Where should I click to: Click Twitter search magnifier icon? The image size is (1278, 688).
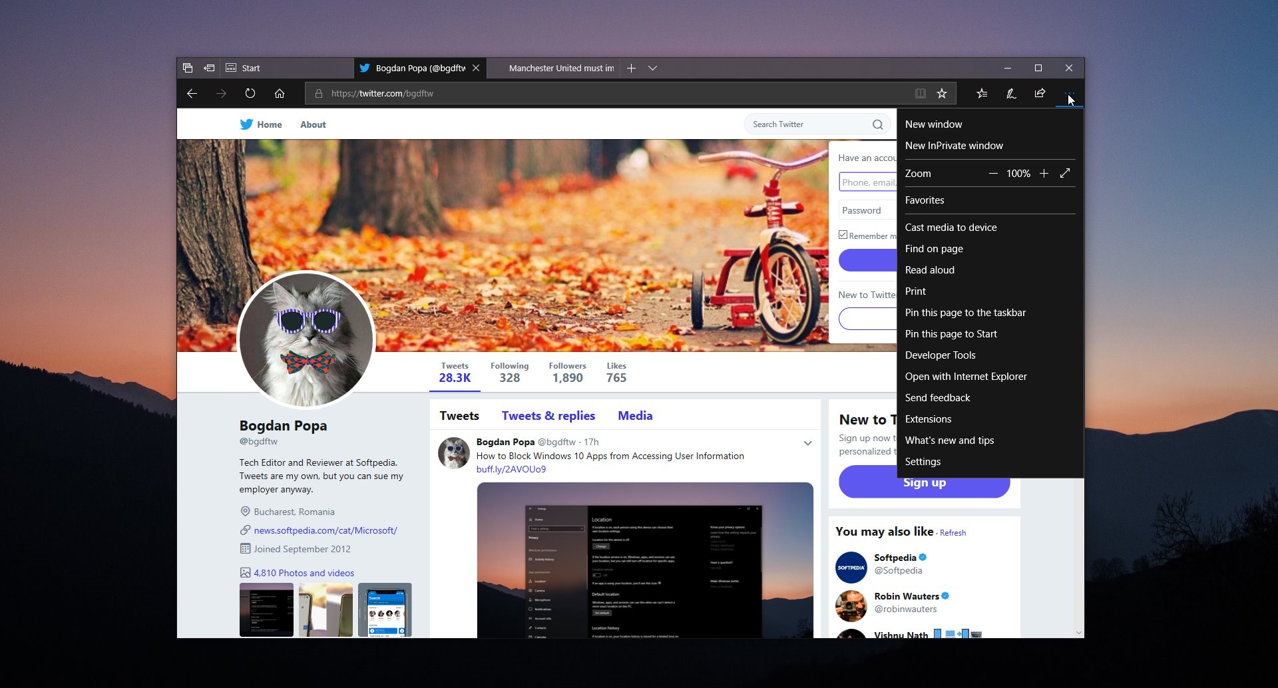point(877,124)
